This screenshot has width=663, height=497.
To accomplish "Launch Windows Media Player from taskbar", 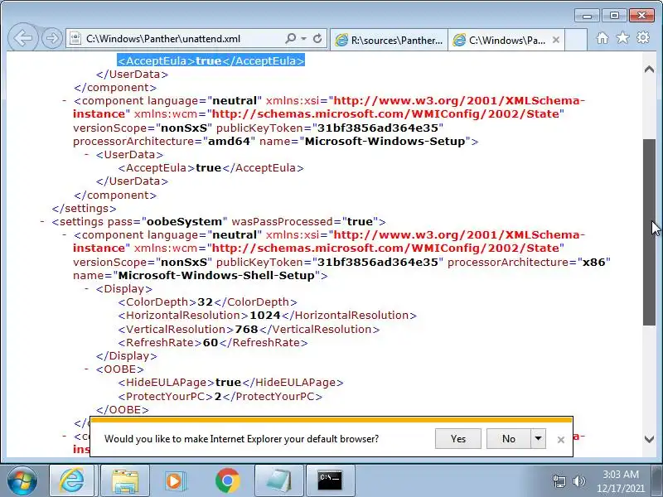I will click(x=174, y=480).
